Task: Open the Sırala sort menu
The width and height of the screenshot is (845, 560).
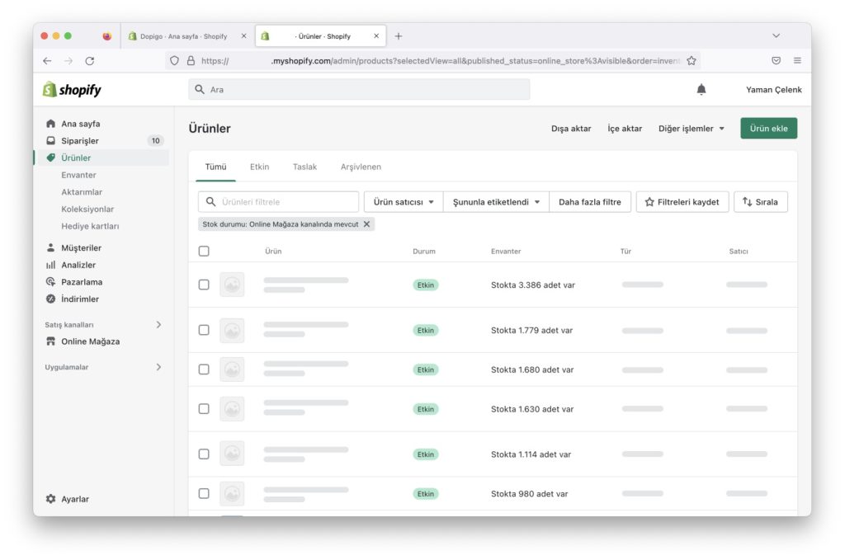Action: [x=760, y=202]
